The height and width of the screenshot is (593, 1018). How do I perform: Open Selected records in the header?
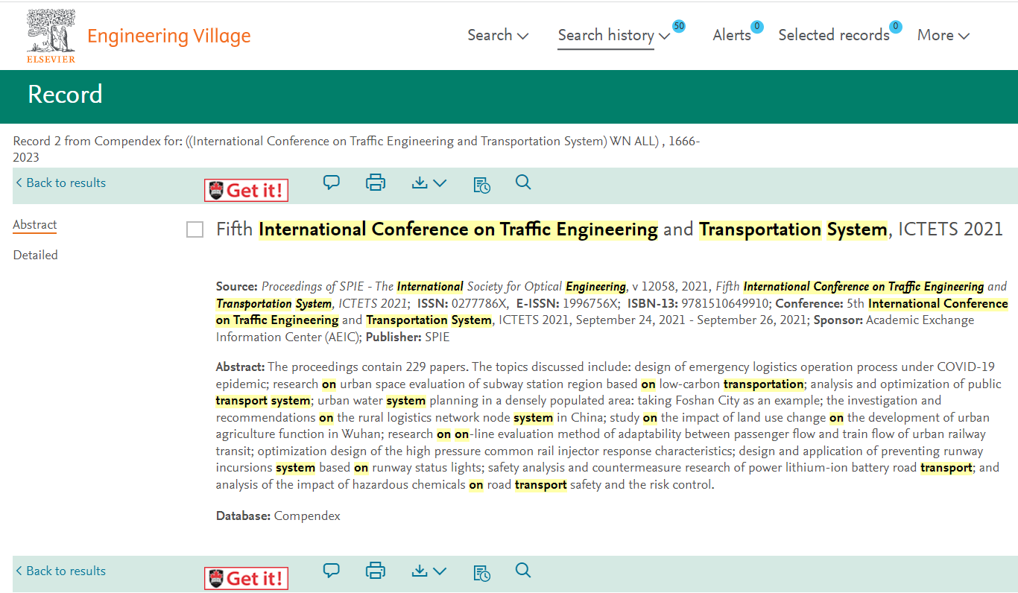click(x=834, y=35)
